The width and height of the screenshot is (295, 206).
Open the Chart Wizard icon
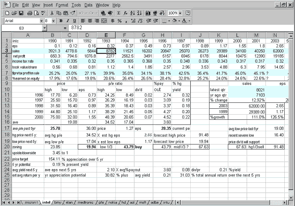pyautogui.click(x=148, y=13)
